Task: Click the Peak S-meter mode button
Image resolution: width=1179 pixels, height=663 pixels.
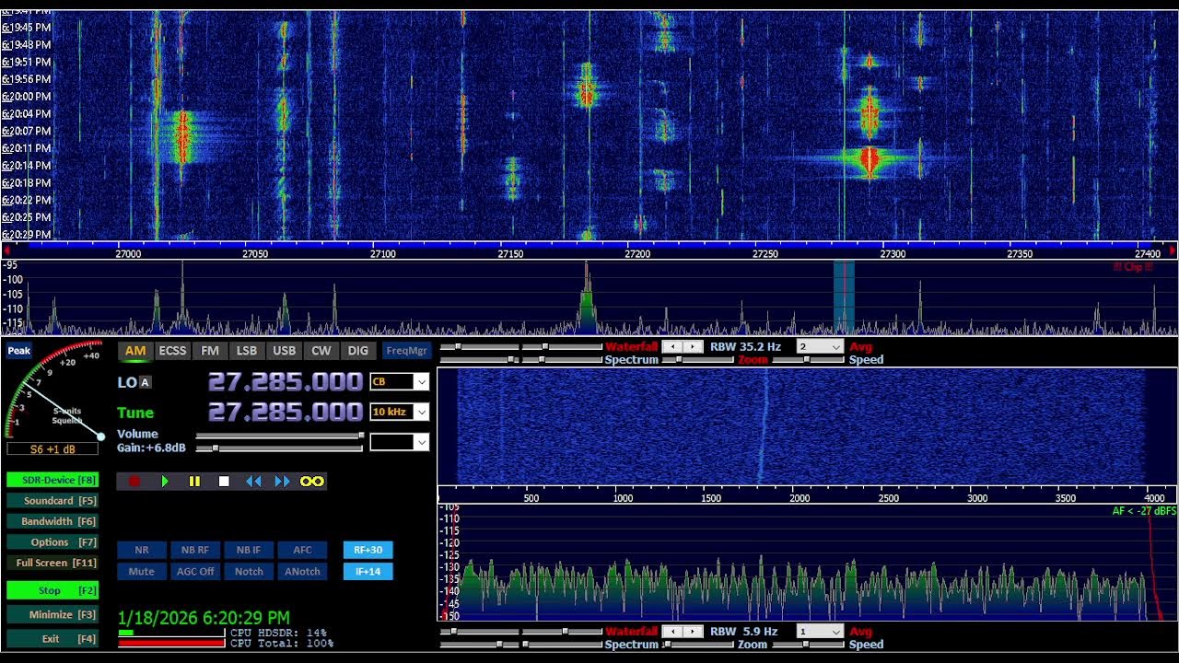Action: 19,351
